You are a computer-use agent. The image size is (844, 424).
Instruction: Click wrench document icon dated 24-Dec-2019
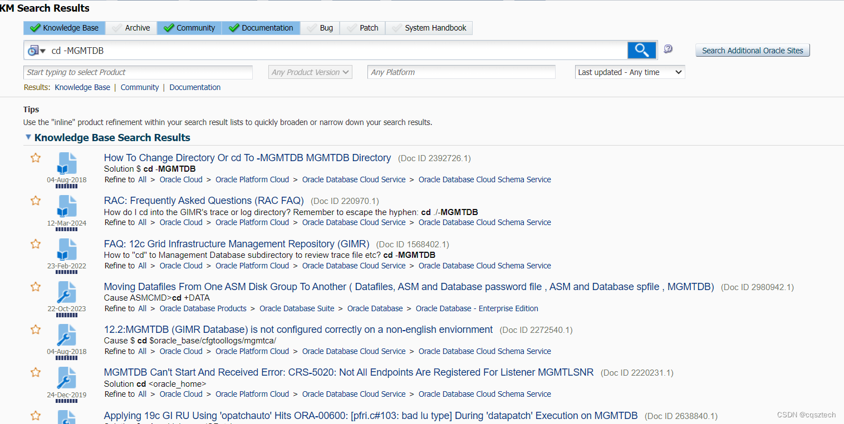tap(67, 378)
